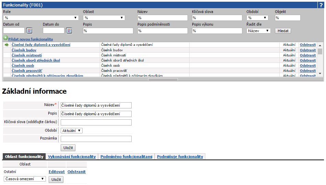Open the Časová omezení area dropdown

25,179
